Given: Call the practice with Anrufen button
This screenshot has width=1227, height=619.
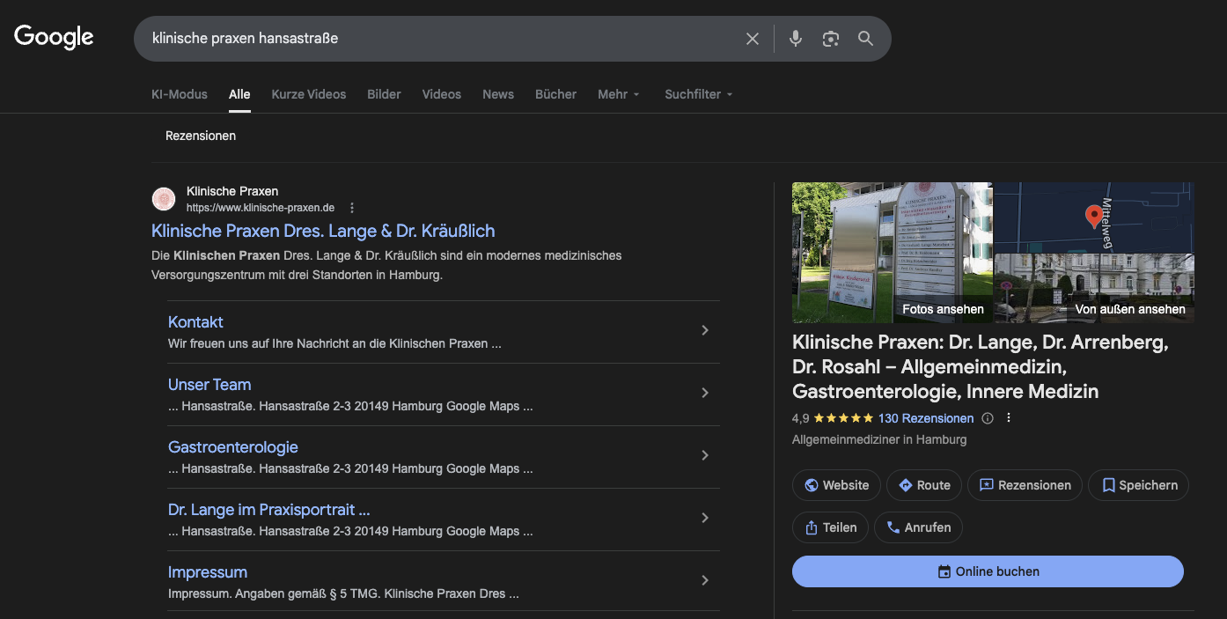Looking at the screenshot, I should 919,527.
